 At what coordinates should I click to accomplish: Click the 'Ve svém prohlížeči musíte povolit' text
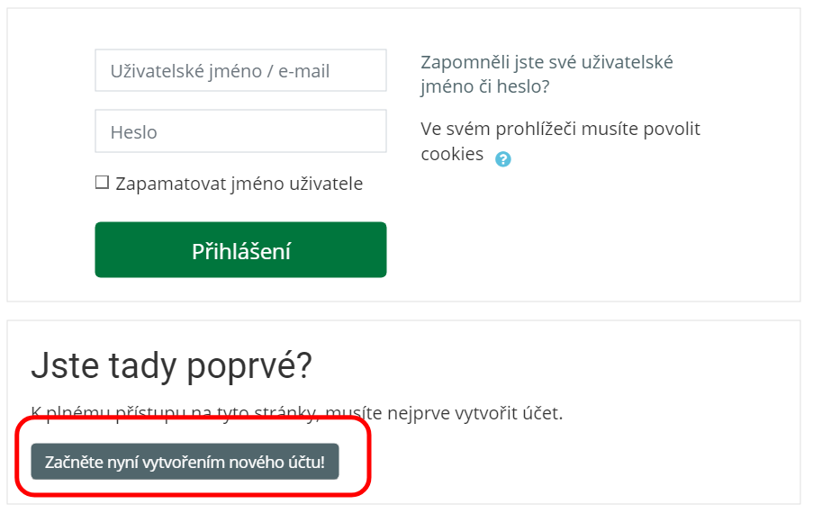pyautogui.click(x=560, y=129)
